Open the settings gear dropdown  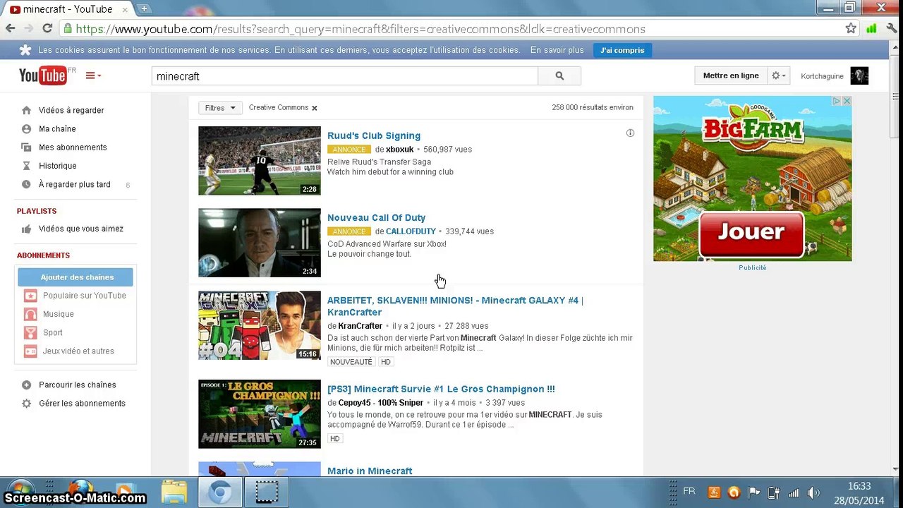778,75
